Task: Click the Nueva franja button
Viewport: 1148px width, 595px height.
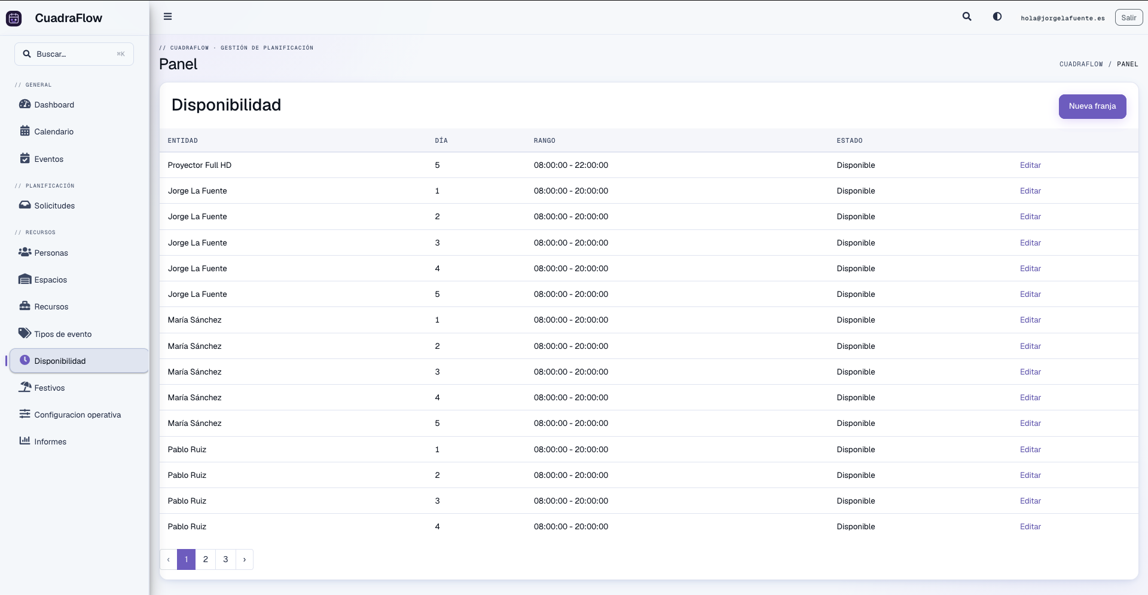Action: [1092, 106]
